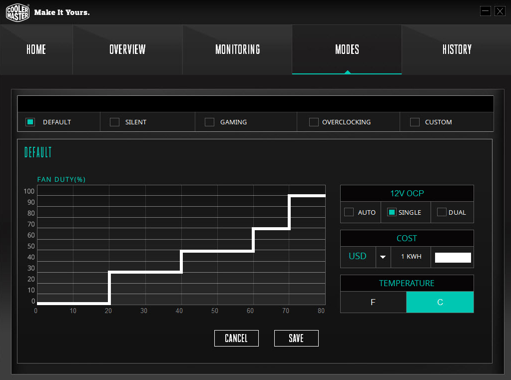
Task: Click the Make It Yours title text
Action: point(62,12)
